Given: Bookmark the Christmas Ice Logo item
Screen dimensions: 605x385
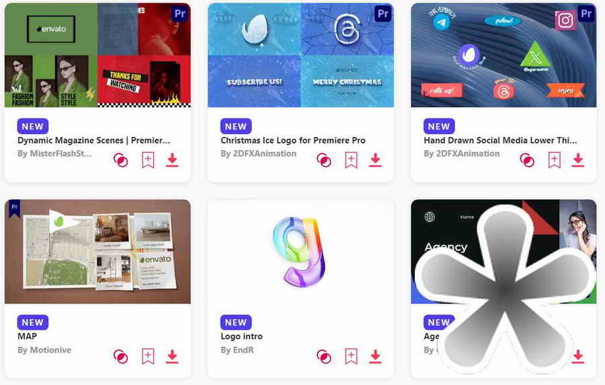Looking at the screenshot, I should click(351, 160).
